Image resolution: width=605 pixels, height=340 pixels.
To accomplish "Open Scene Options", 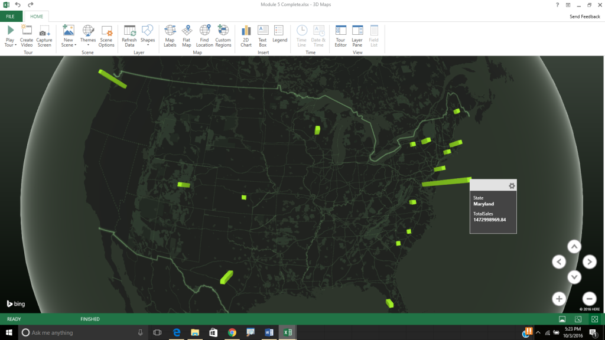I will pyautogui.click(x=106, y=36).
